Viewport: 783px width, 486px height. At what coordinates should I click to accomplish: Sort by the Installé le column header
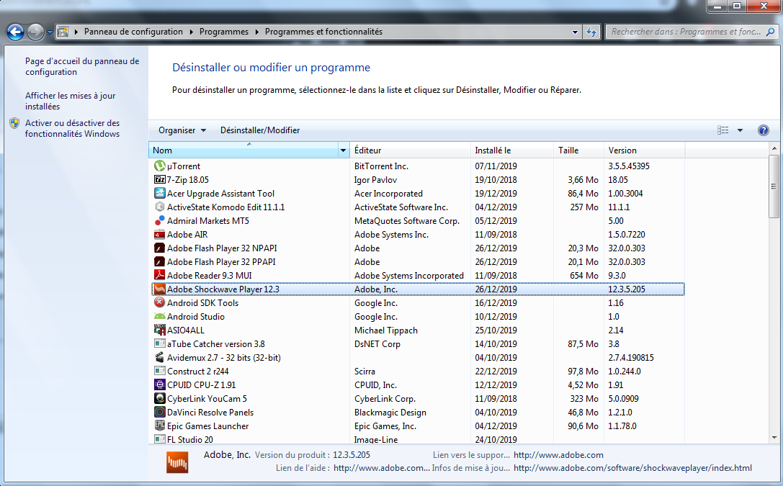tap(512, 150)
